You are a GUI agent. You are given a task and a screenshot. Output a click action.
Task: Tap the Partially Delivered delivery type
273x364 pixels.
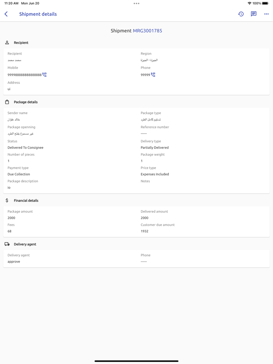pos(155,148)
